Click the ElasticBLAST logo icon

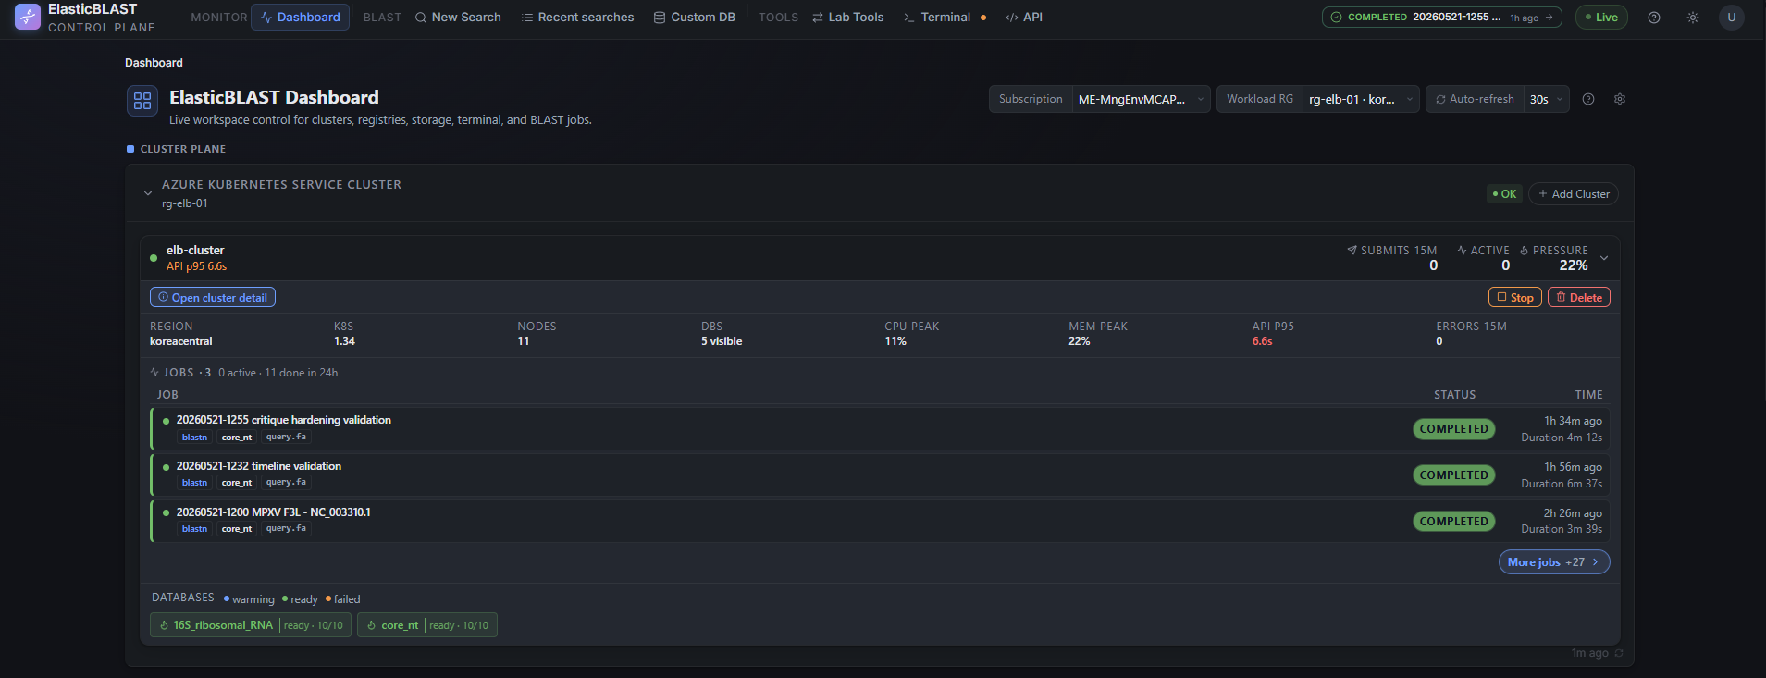click(28, 17)
